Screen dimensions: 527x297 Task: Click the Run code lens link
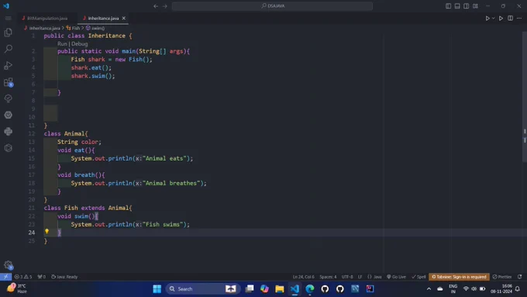(x=62, y=43)
